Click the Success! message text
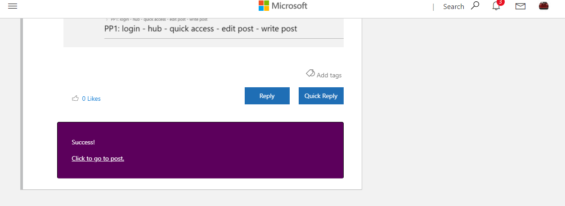The width and height of the screenshot is (565, 206). pyautogui.click(x=83, y=142)
